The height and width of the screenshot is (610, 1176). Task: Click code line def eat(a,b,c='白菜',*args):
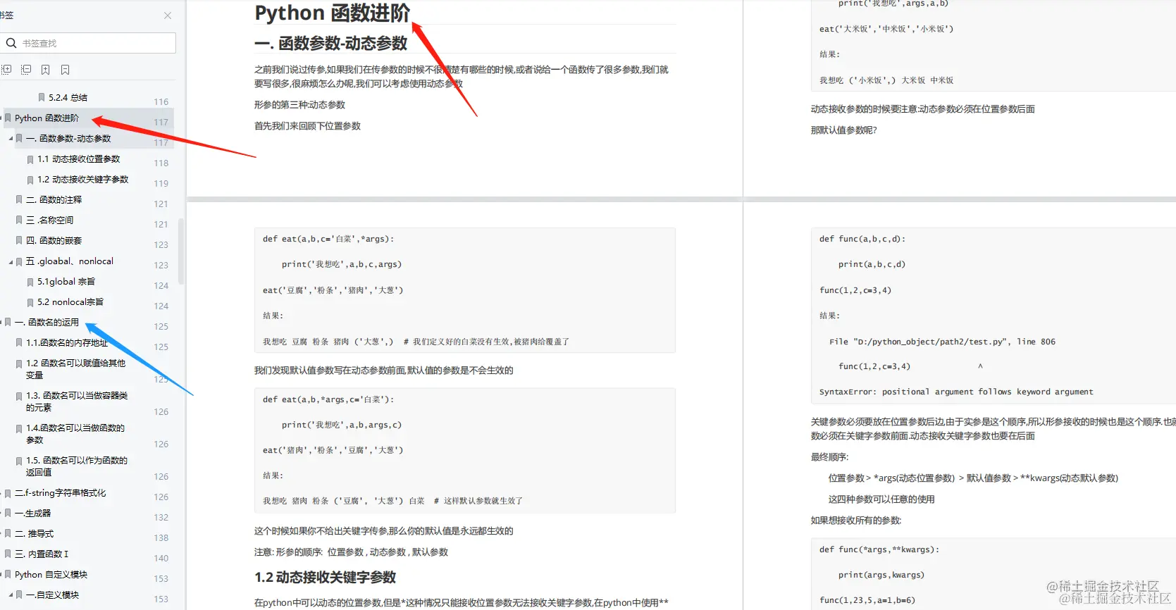pos(328,239)
